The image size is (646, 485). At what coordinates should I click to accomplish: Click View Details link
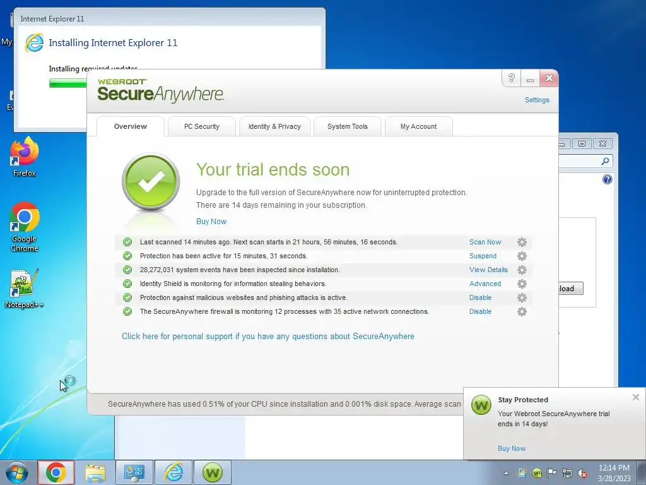coord(489,270)
